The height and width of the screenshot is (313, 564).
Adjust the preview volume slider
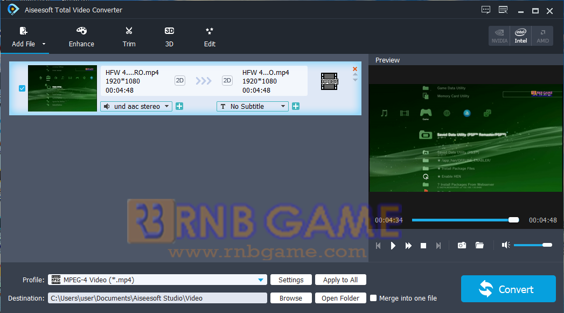533,245
